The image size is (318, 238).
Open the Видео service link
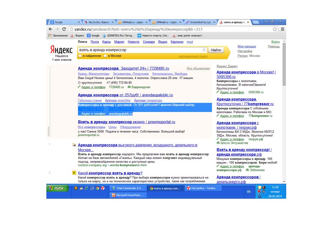click(x=163, y=42)
